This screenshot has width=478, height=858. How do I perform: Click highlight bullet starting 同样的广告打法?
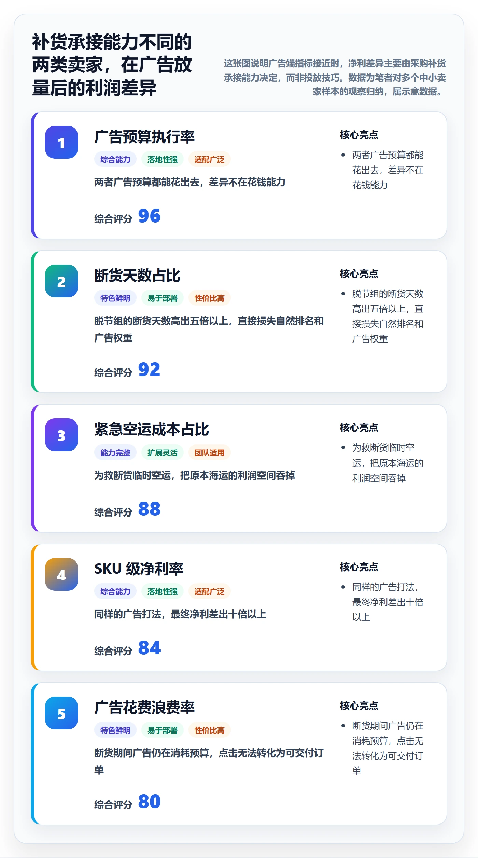point(388,602)
